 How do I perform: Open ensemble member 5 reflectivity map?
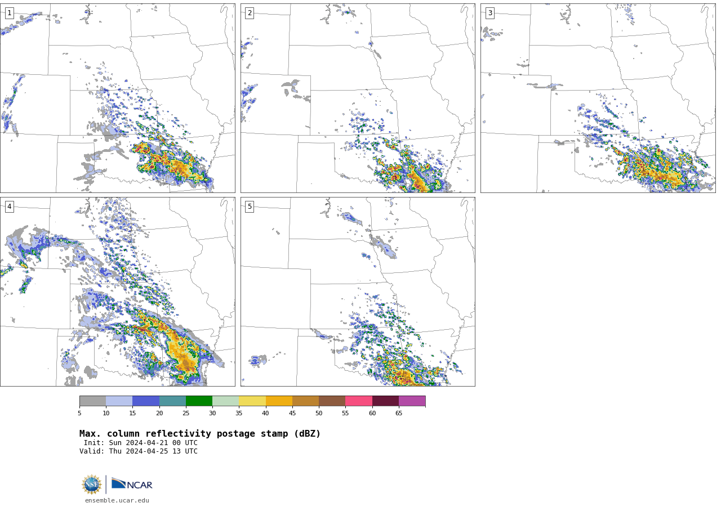(358, 291)
